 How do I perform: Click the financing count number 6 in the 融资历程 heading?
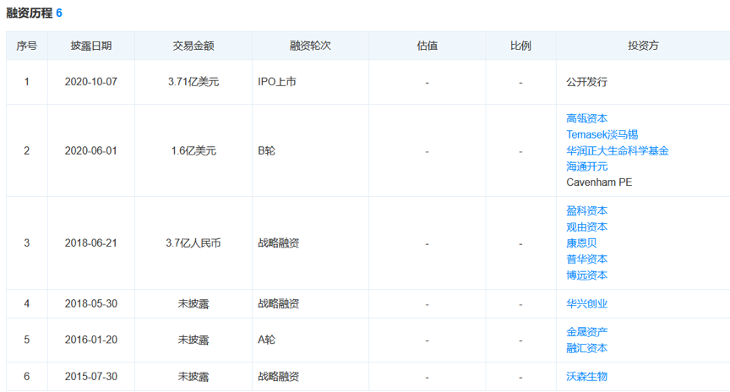[x=59, y=13]
